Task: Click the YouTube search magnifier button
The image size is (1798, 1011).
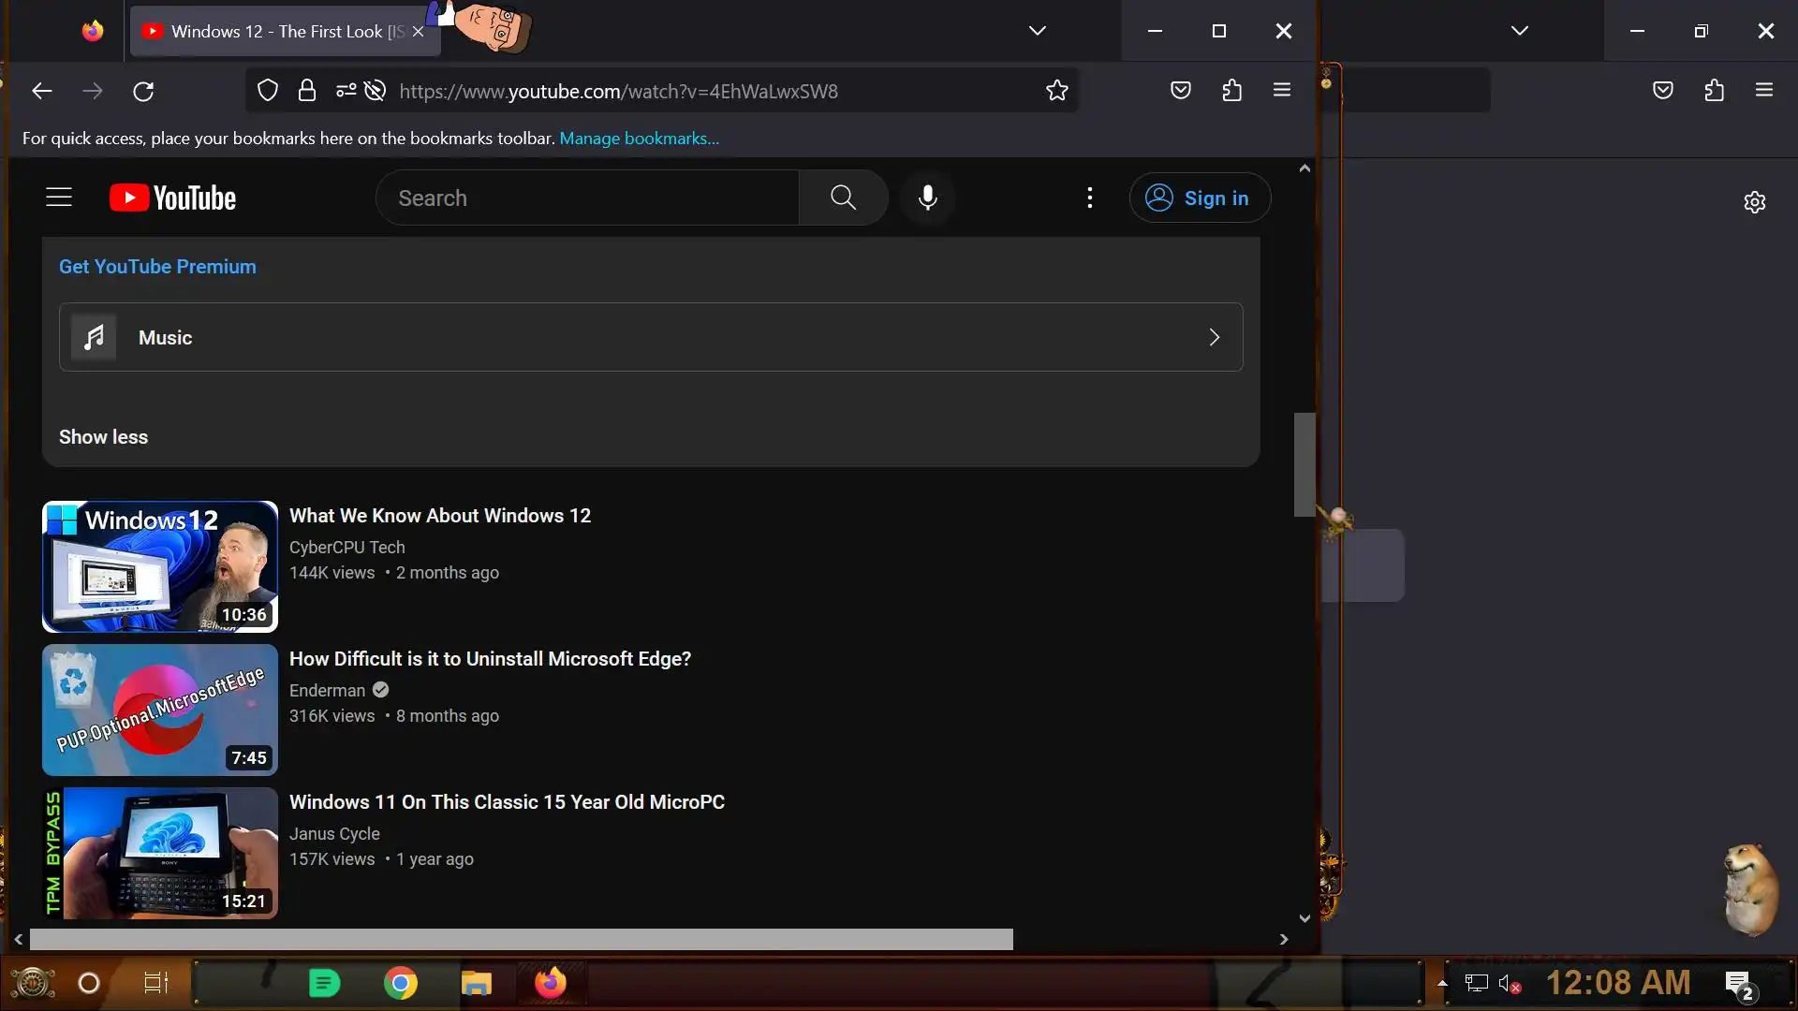Action: 843,198
